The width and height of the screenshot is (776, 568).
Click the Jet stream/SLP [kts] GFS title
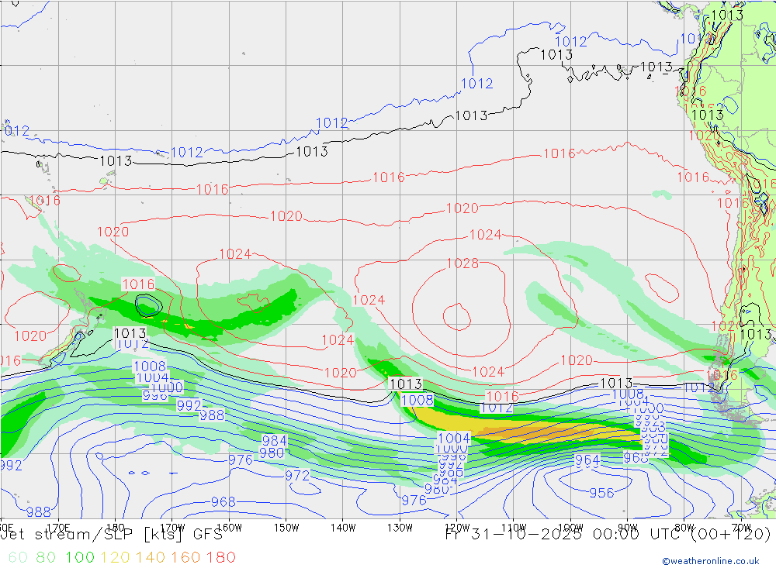click(x=112, y=535)
